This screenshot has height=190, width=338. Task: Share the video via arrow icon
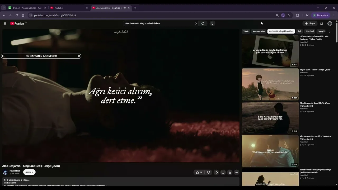pos(216,172)
